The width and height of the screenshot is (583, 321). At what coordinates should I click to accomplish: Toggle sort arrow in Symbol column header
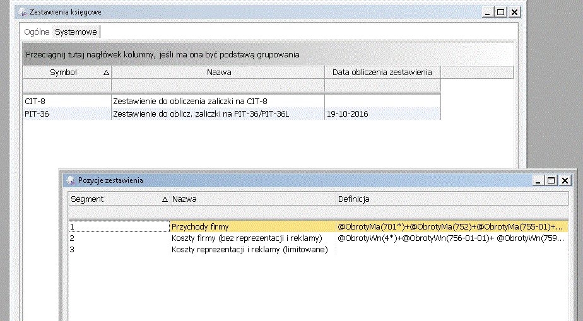[106, 73]
